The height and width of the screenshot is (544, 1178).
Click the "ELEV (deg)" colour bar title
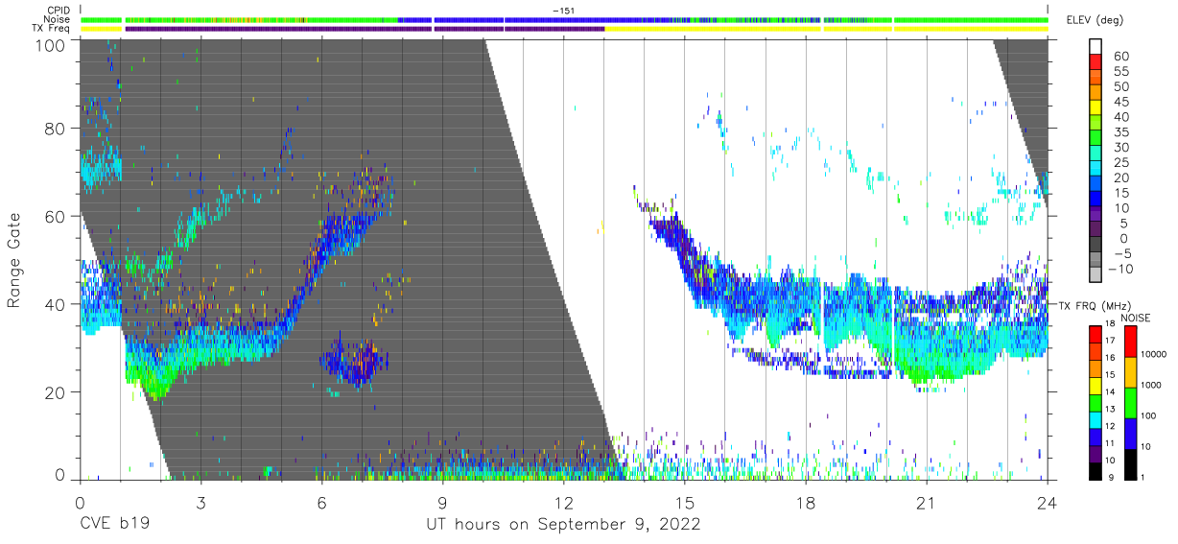pos(1095,20)
